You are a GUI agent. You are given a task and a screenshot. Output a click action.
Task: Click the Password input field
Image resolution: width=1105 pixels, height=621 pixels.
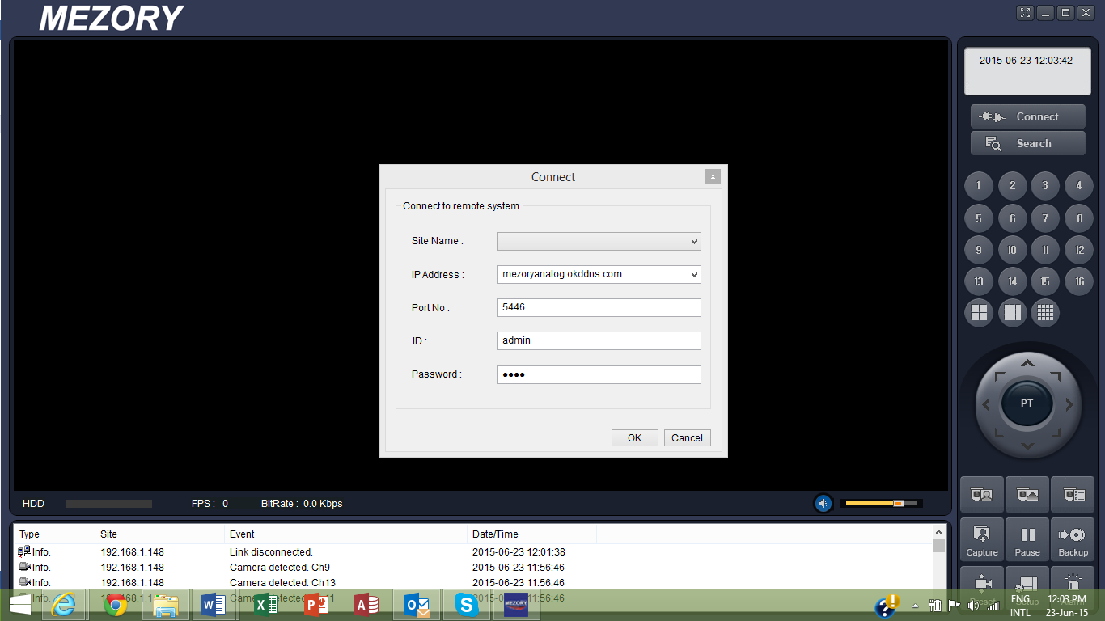[x=599, y=374]
